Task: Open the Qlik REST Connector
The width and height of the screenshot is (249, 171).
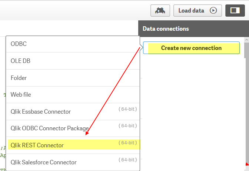Action: click(37, 145)
